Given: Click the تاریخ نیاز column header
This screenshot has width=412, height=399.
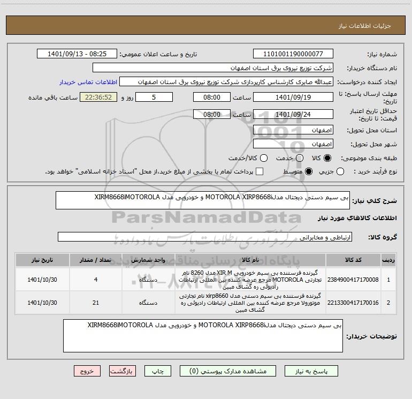Looking at the screenshot, I should (x=42, y=260).
